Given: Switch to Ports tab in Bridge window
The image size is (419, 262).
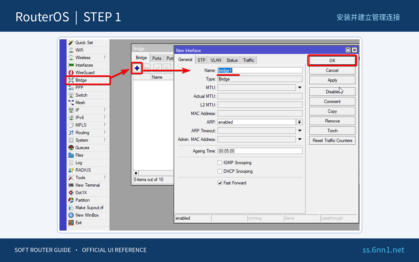Looking at the screenshot, I should click(157, 58).
